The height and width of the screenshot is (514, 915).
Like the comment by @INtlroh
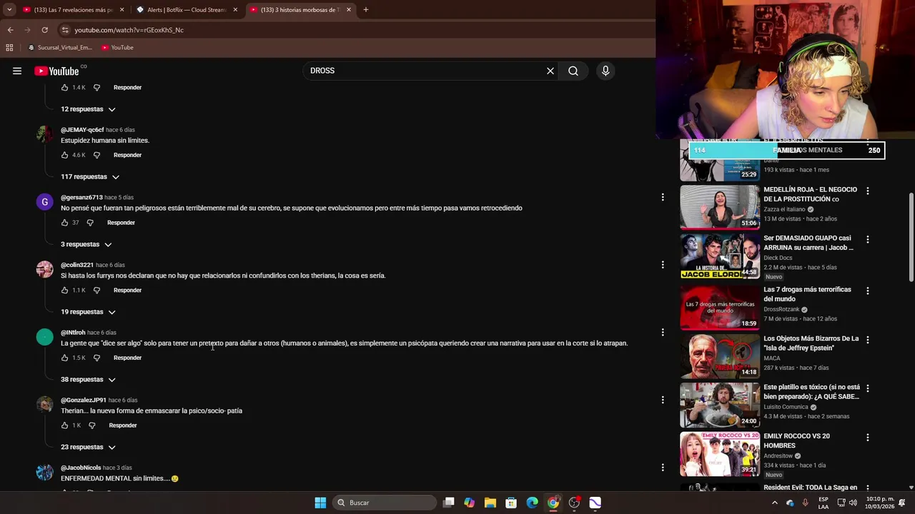coord(64,358)
